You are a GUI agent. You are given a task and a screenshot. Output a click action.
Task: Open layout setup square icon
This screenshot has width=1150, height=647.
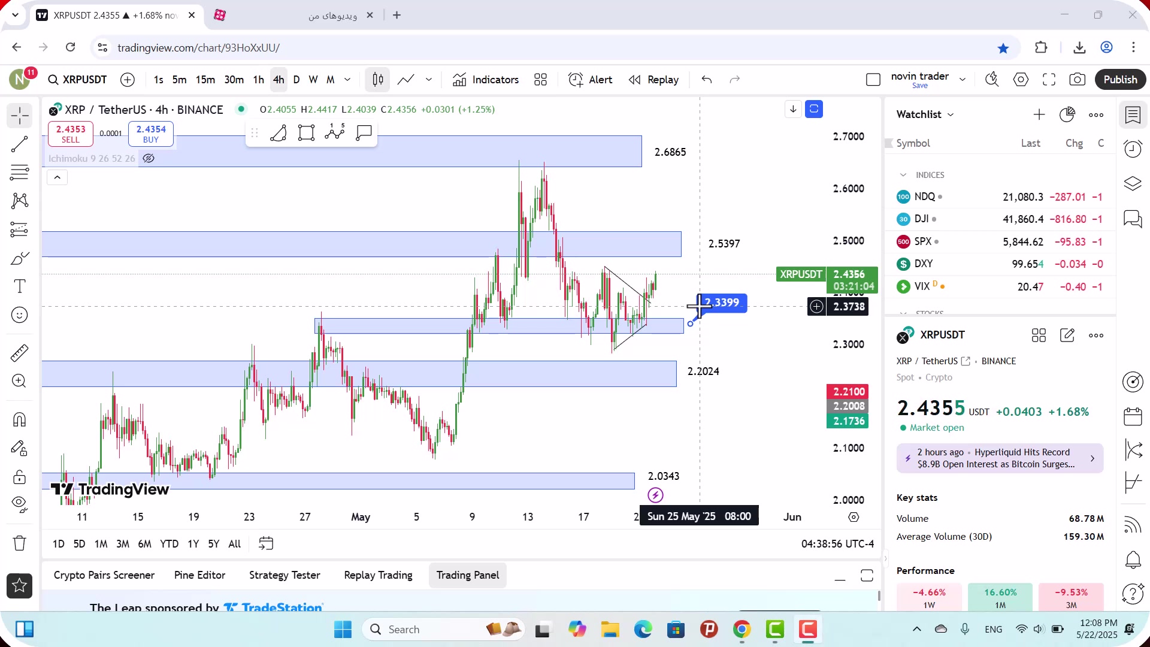[873, 80]
